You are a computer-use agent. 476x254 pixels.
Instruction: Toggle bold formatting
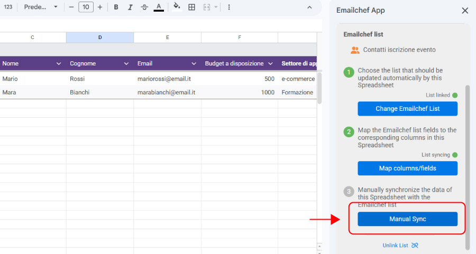[116, 7]
